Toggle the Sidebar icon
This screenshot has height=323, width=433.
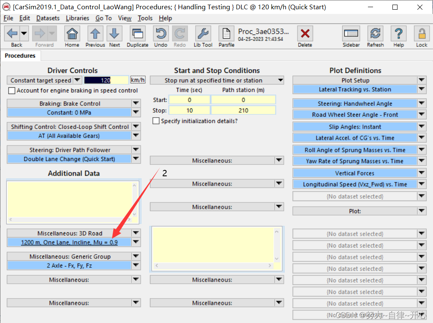click(351, 34)
